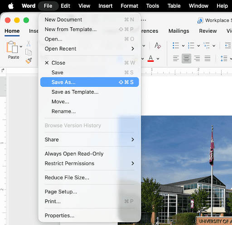Switch to the Review ribbon tab

(208, 31)
